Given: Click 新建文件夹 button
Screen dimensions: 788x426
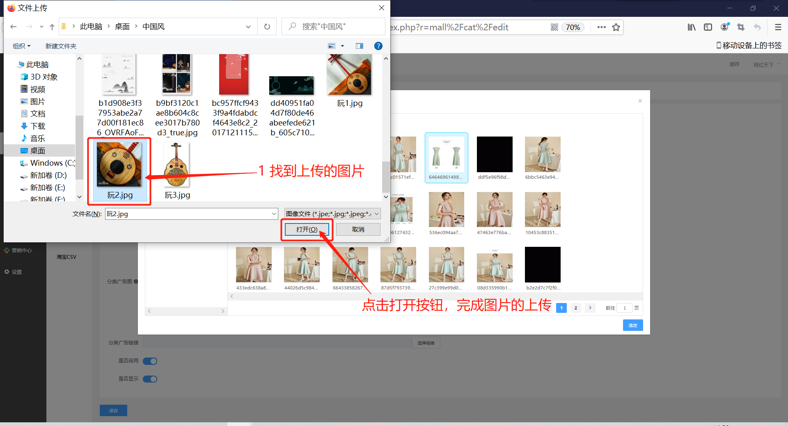Looking at the screenshot, I should coord(61,46).
